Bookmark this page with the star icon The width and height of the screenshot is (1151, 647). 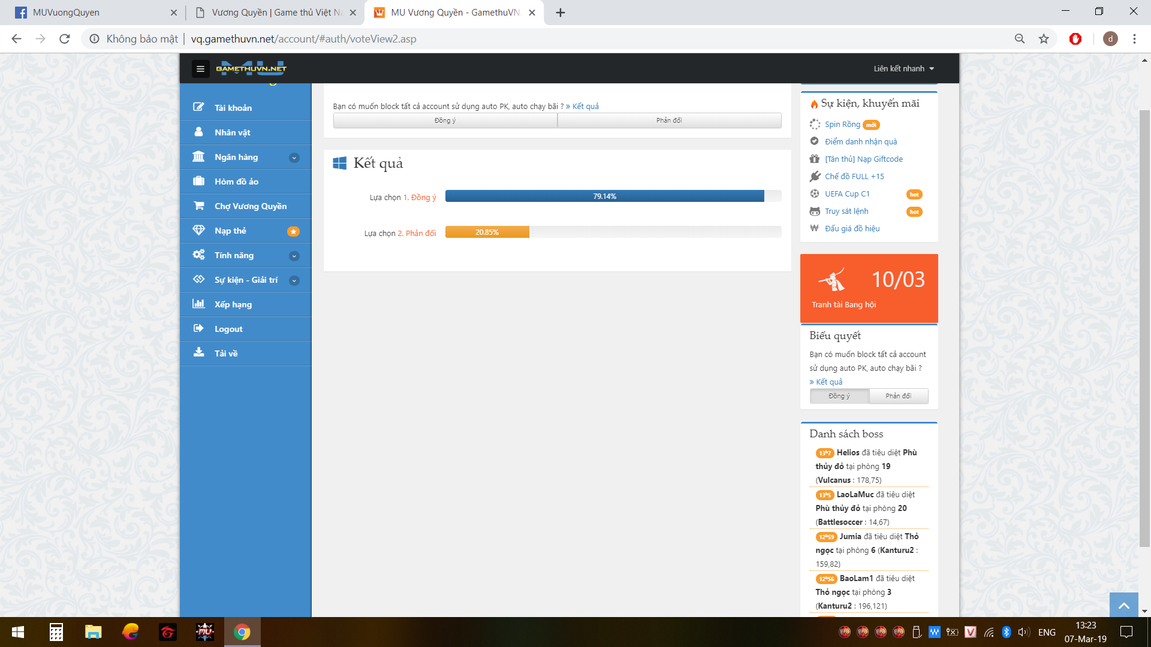pyautogui.click(x=1044, y=39)
